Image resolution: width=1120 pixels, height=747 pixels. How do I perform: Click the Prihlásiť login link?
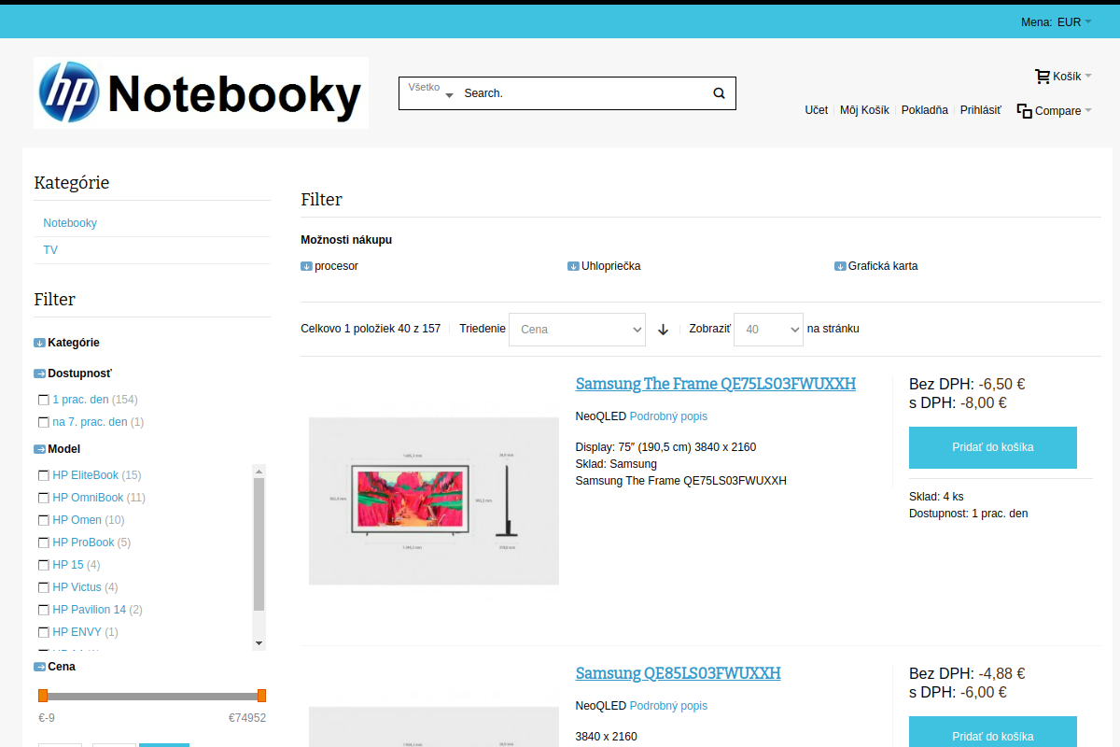click(x=981, y=110)
